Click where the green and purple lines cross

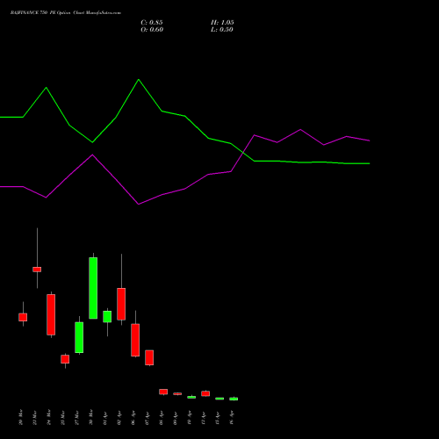243,153
